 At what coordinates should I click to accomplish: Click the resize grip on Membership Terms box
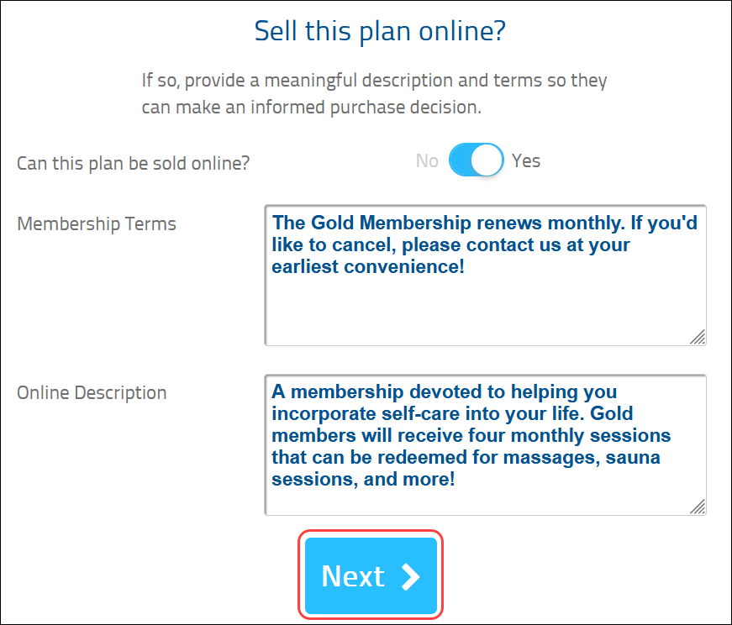[698, 338]
